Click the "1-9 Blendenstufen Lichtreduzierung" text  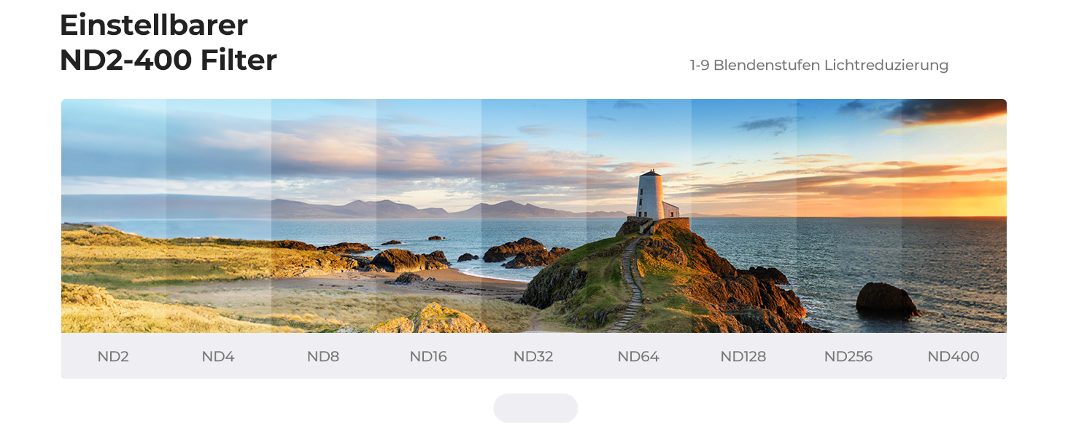[819, 66]
